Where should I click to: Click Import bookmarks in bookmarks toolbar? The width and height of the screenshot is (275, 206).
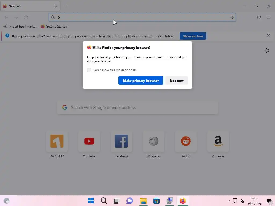click(x=20, y=27)
